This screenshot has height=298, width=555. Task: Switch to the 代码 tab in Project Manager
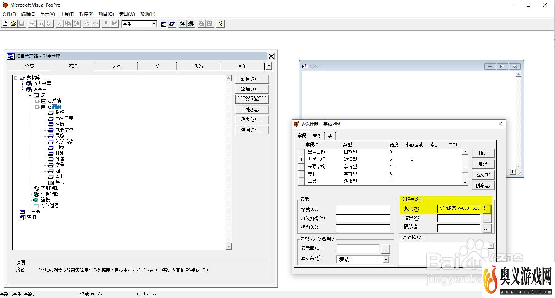coord(198,66)
